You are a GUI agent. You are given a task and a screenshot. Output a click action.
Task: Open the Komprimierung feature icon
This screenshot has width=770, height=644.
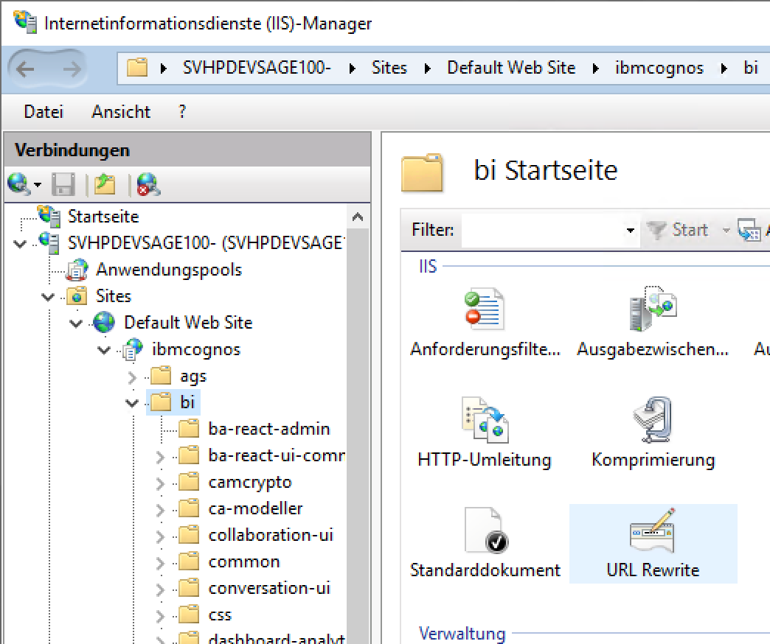click(653, 433)
